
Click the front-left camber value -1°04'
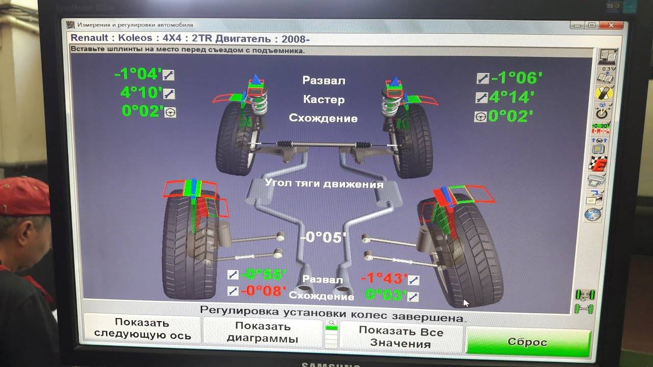pyautogui.click(x=138, y=74)
